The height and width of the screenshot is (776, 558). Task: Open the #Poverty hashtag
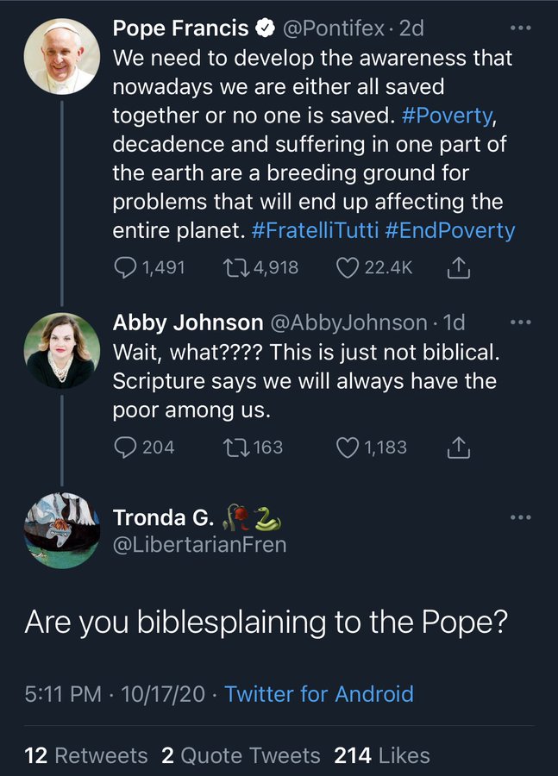(447, 115)
